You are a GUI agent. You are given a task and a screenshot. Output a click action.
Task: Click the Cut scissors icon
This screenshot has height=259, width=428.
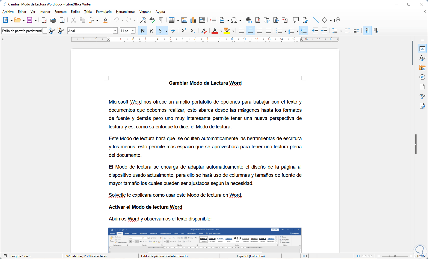(73, 20)
